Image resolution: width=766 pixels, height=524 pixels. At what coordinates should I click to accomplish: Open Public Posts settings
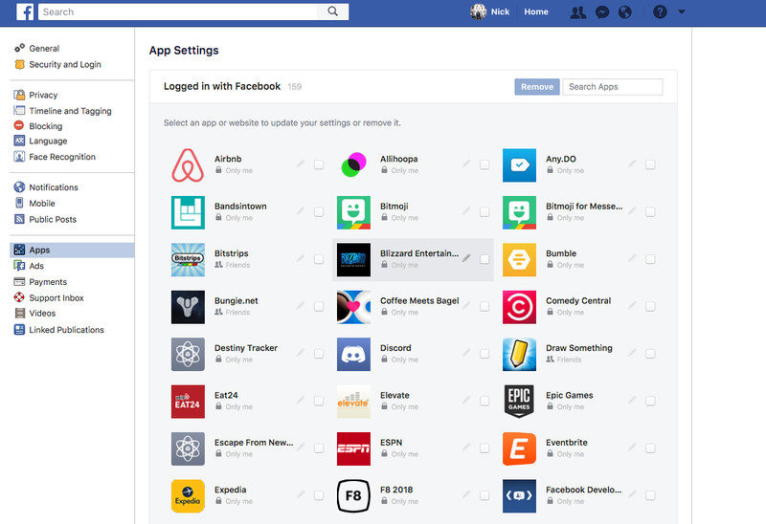pos(53,220)
